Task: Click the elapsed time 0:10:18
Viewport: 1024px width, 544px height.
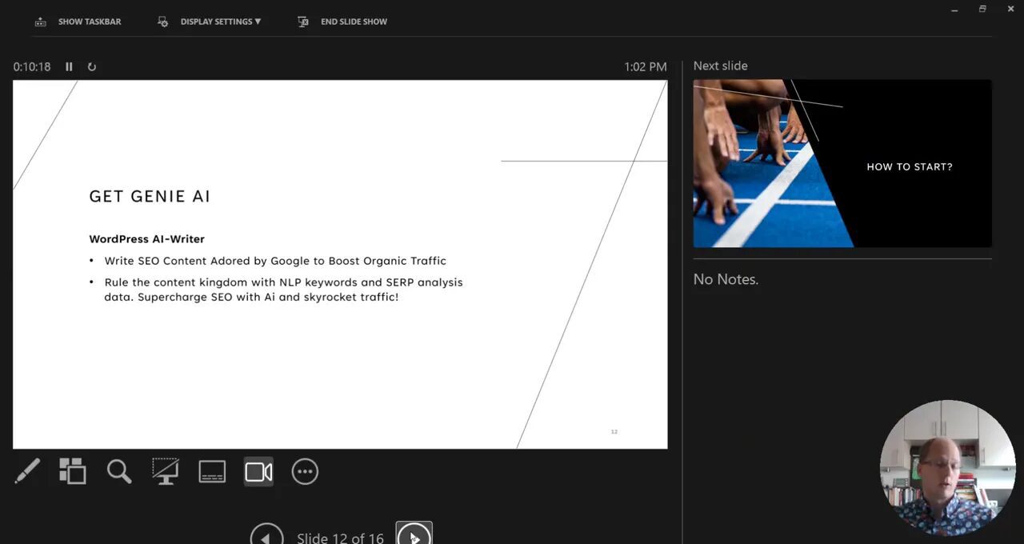Action: [32, 67]
